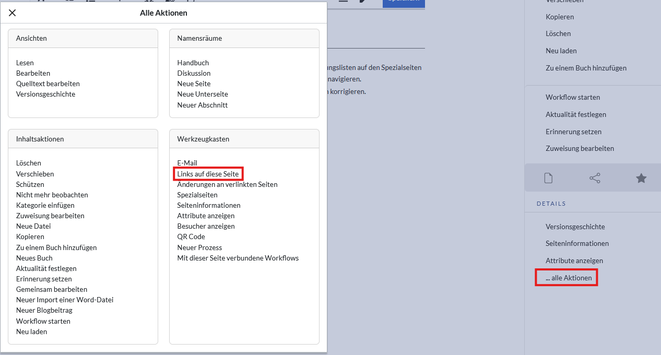
Task: Open 'Versionsgeschichte' in the Ansichten panel
Action: coord(45,94)
